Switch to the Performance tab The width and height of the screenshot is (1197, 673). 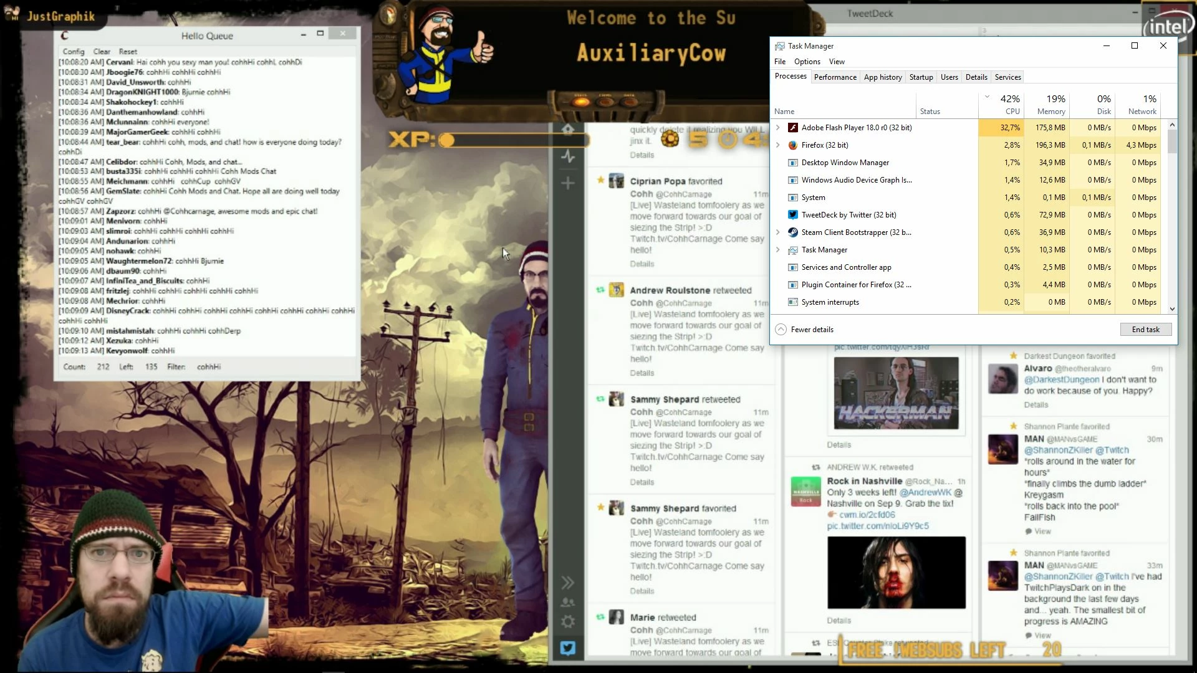tap(835, 77)
